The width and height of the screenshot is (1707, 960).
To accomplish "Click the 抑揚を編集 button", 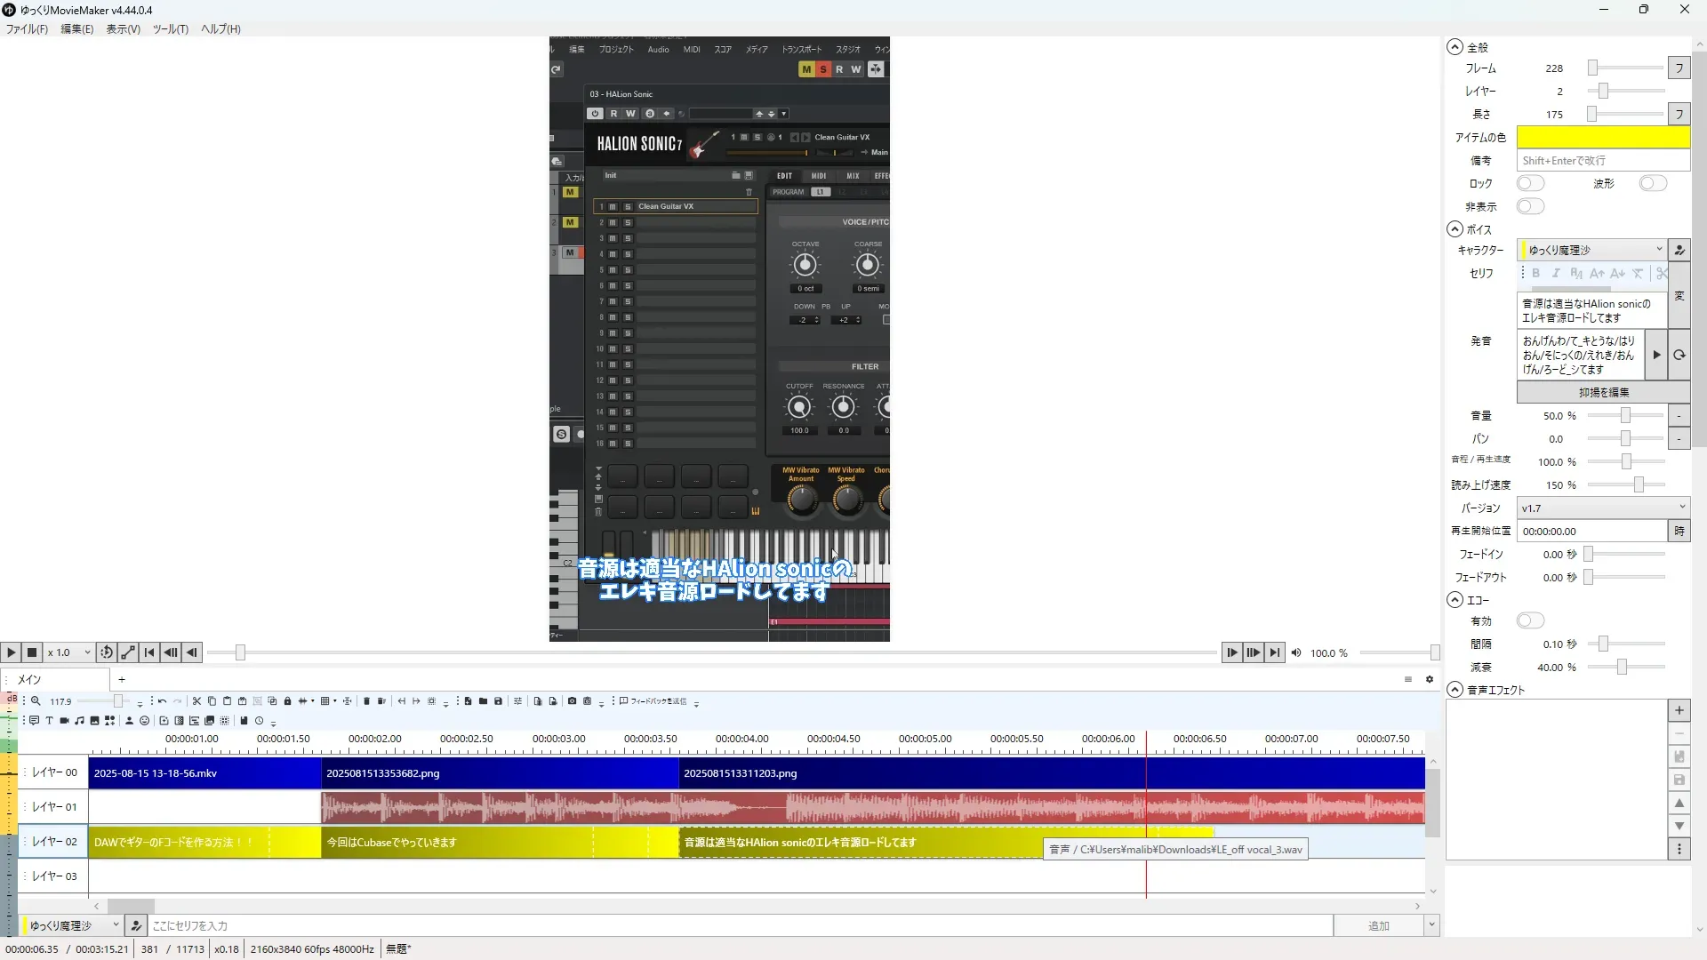I will click(x=1603, y=392).
